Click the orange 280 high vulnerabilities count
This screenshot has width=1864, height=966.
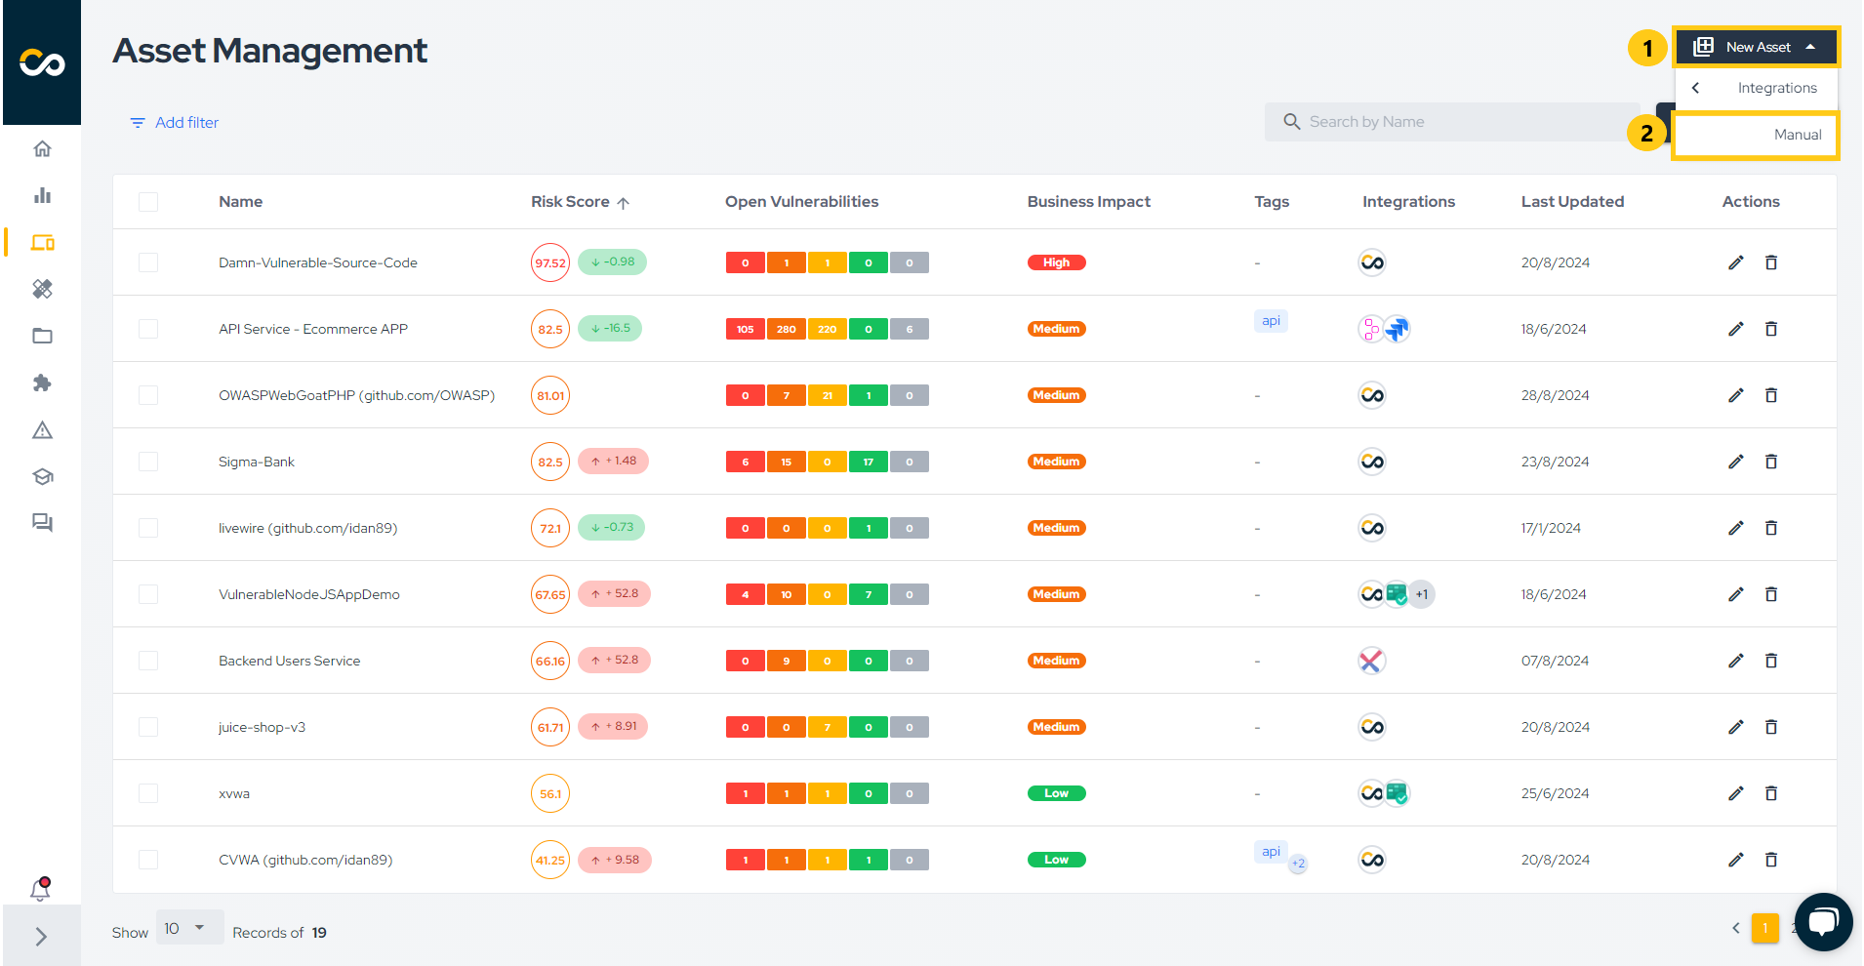[x=787, y=329]
